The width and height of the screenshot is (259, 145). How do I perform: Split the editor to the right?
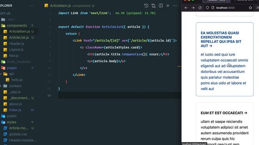pos(161,6)
